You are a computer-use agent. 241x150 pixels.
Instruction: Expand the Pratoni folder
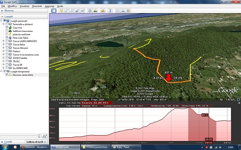[x=3, y=51]
